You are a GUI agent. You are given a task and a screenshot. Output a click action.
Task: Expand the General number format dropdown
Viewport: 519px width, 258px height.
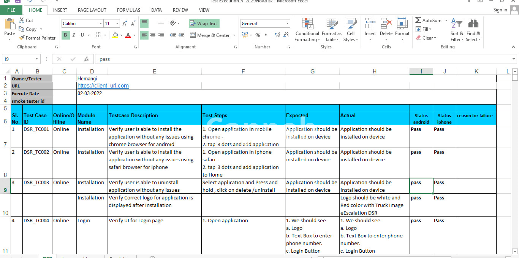click(287, 24)
